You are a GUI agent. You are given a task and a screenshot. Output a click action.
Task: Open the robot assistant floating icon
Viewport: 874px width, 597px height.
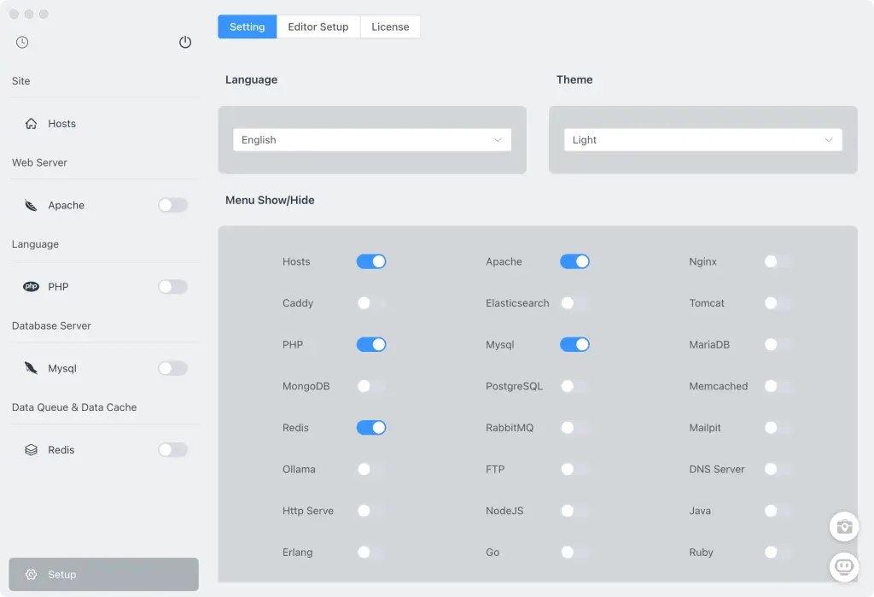(x=844, y=566)
